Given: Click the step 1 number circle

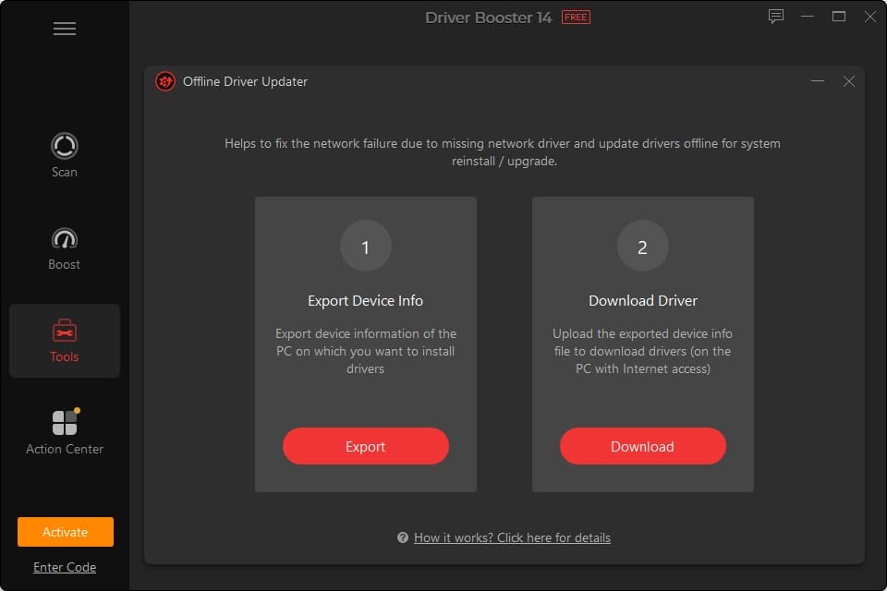Looking at the screenshot, I should point(366,246).
